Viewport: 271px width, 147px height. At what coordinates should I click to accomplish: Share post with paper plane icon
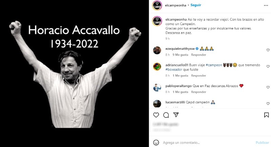176,115
